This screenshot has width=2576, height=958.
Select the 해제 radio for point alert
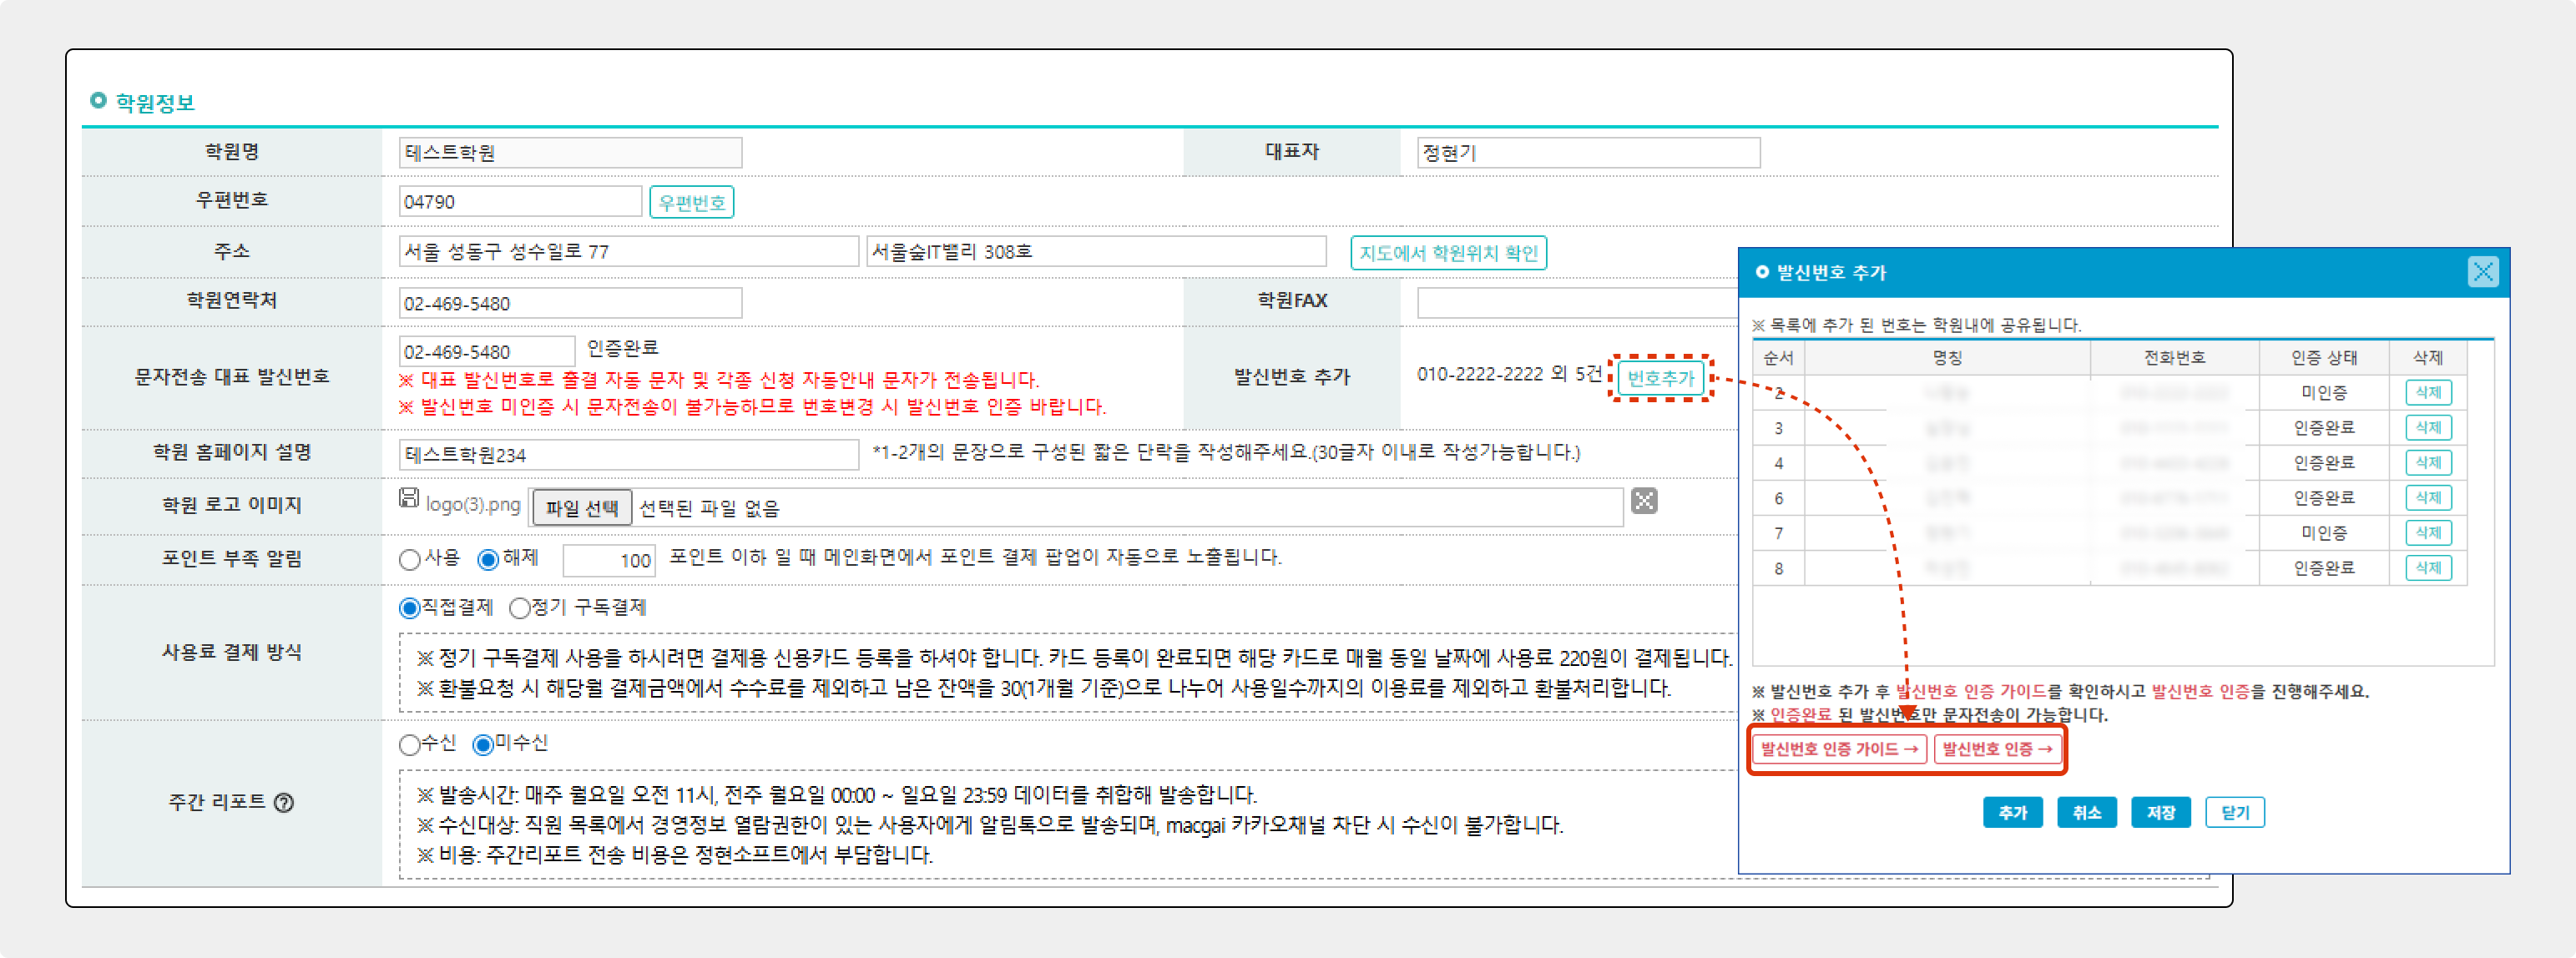coord(488,560)
